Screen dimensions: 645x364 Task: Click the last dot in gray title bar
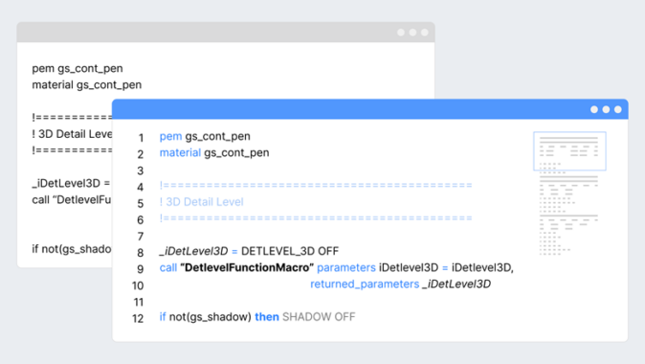click(425, 33)
